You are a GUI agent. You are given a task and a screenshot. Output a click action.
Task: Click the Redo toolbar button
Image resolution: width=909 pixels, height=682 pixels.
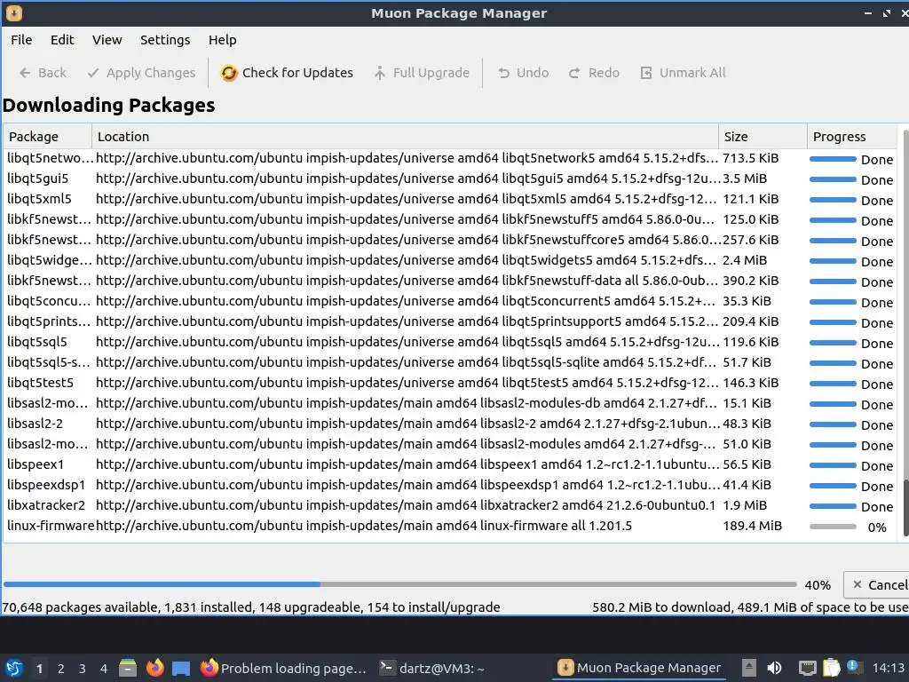(594, 73)
